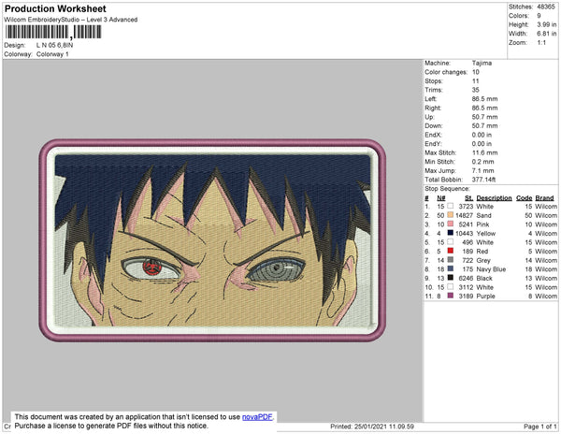
Task: Click the Purple description in row 11
Action: [x=485, y=296]
